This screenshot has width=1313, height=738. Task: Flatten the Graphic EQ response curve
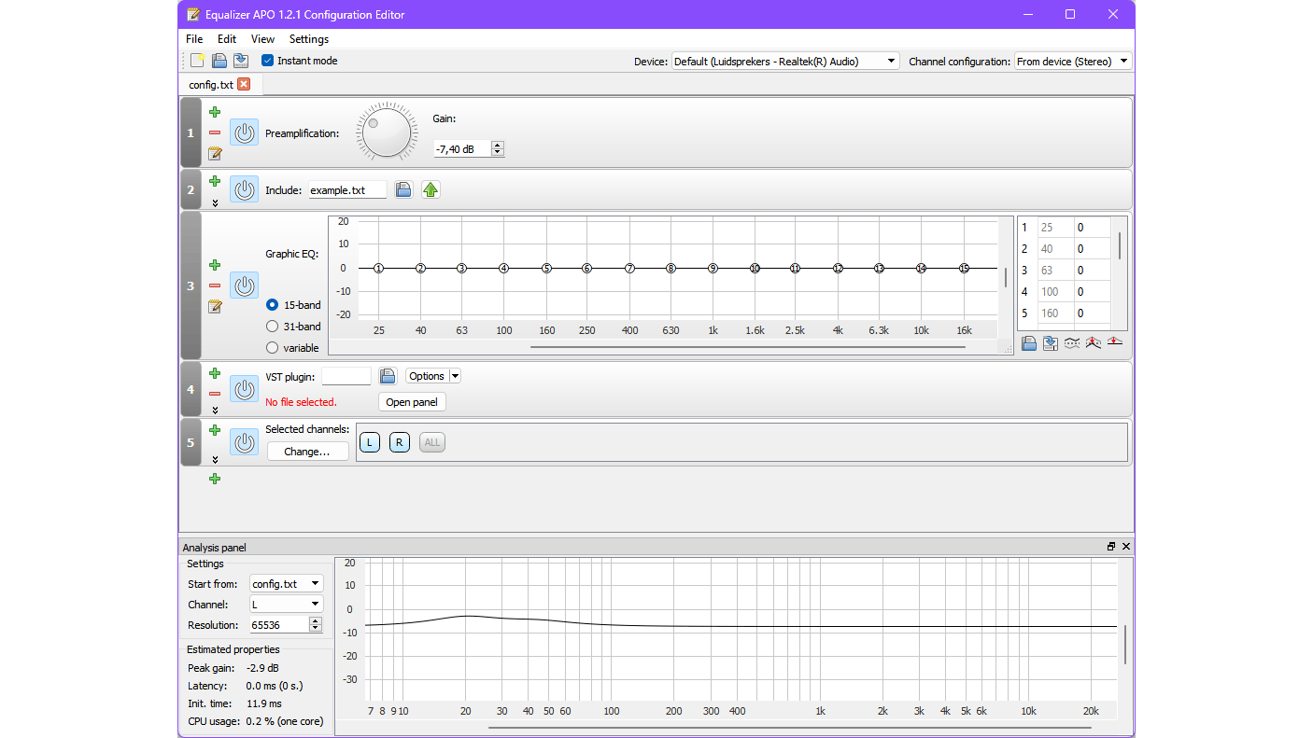(x=1115, y=343)
